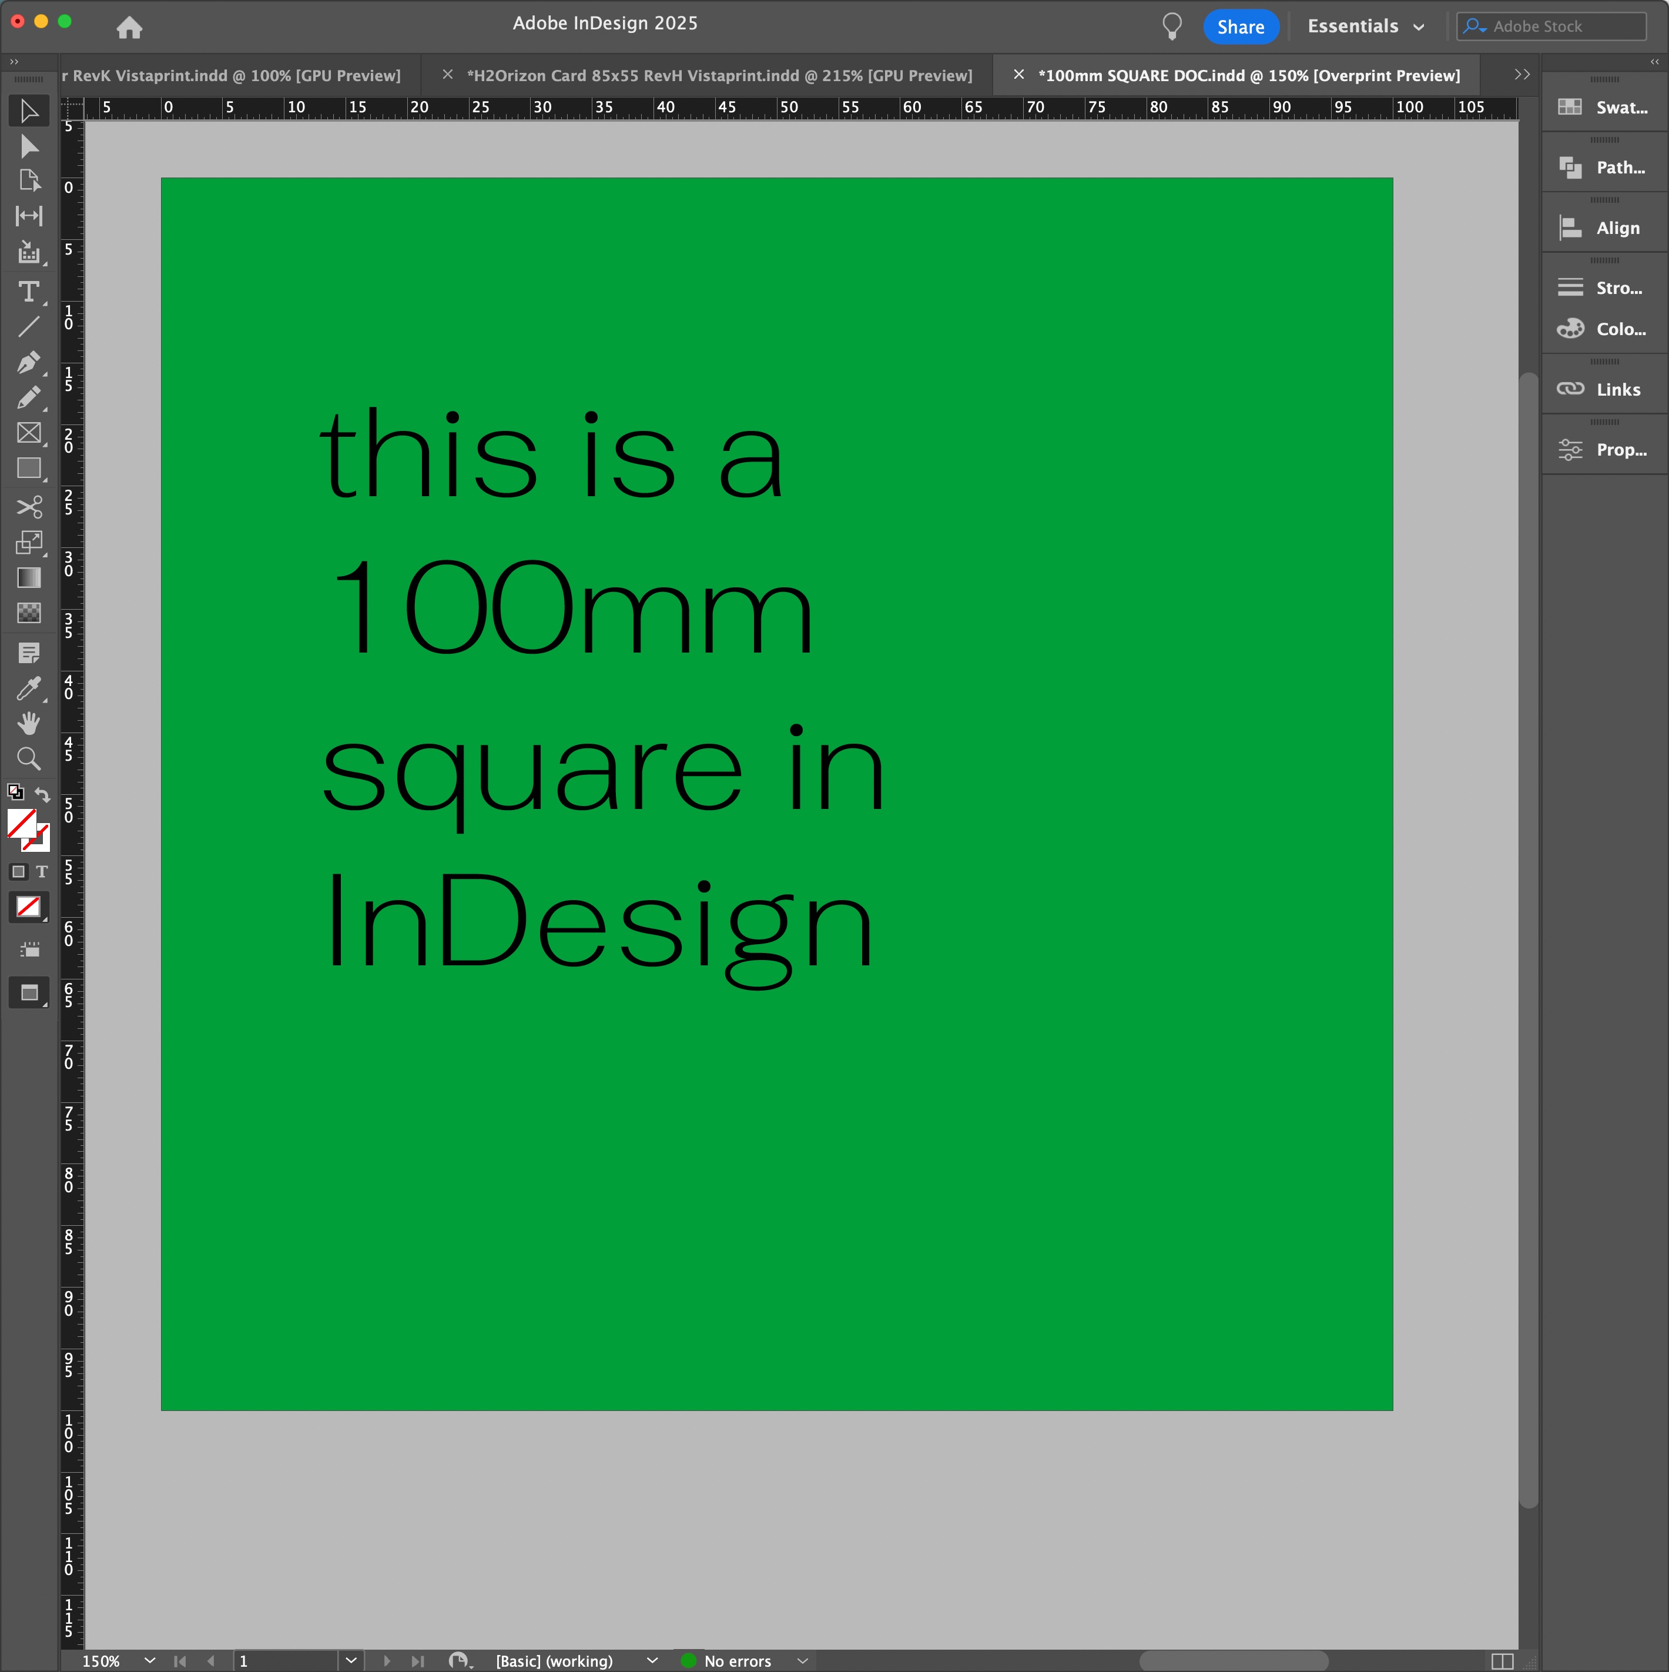Pick the Scissors tool

(x=29, y=506)
